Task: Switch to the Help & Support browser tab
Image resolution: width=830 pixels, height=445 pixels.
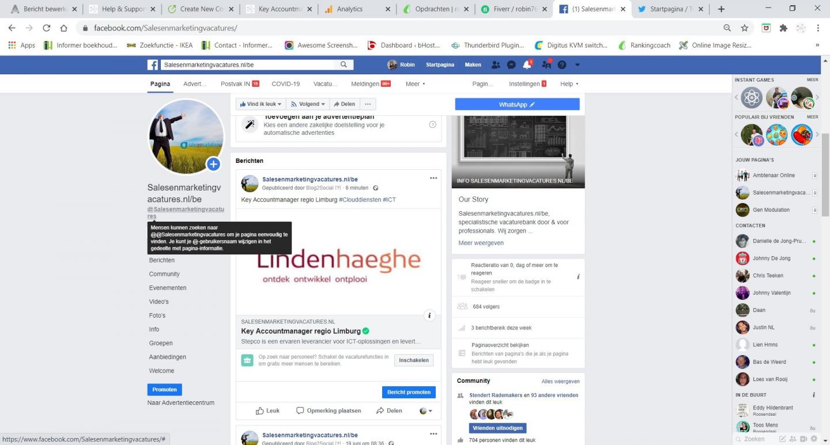Action: (121, 9)
